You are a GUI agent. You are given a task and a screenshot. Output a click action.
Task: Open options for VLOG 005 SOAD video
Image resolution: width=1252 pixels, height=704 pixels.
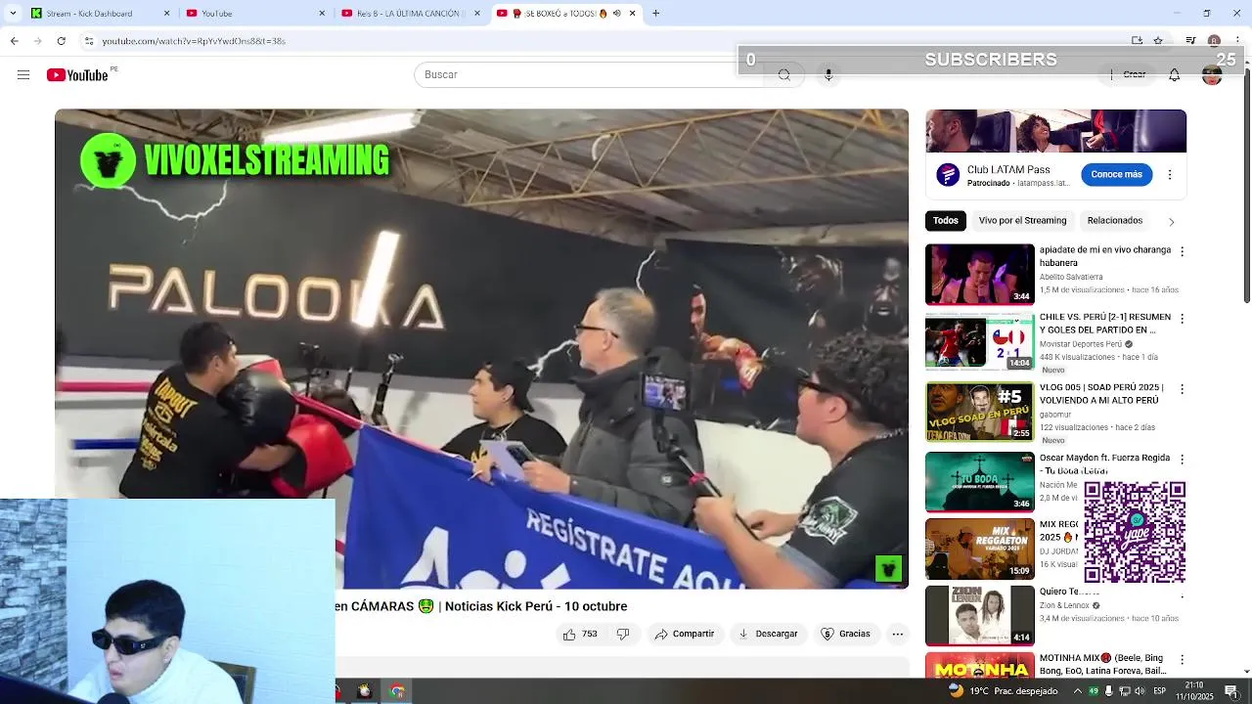[1182, 389]
